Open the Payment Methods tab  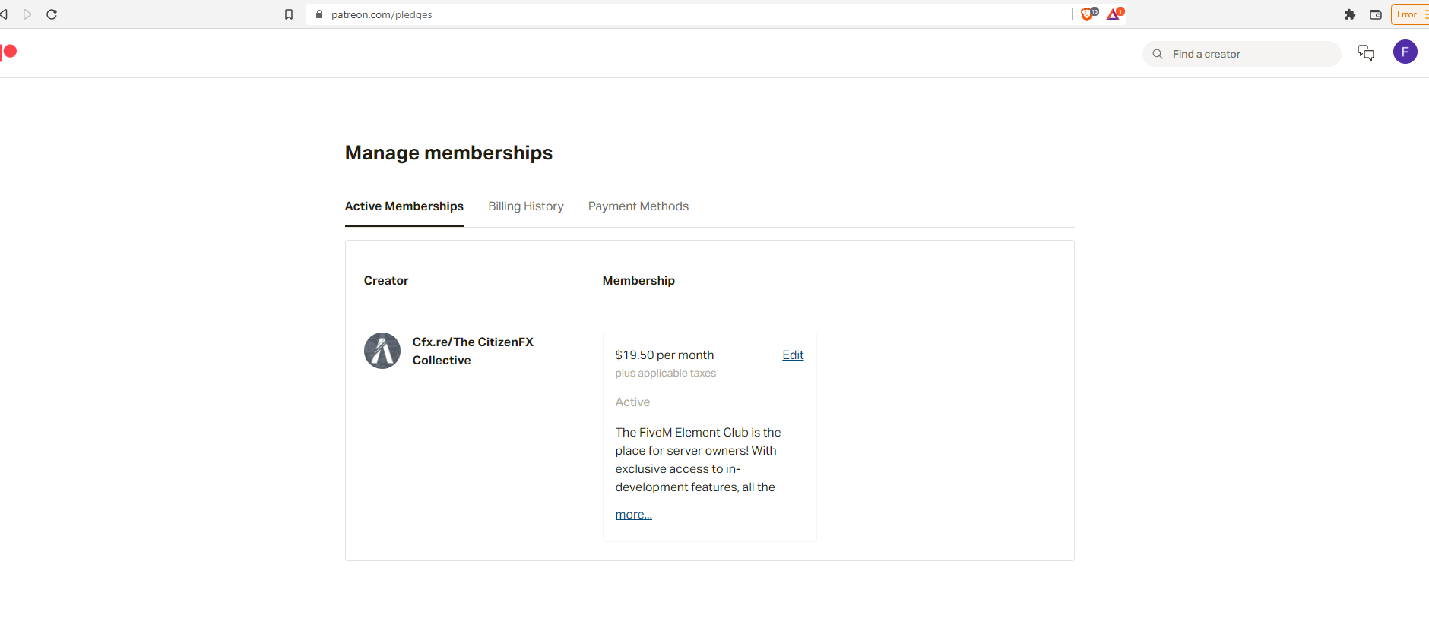pyautogui.click(x=638, y=206)
